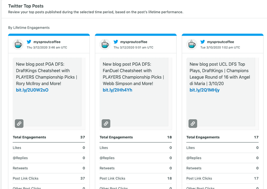Click the Twitter Top Posts heading

click(x=26, y=6)
